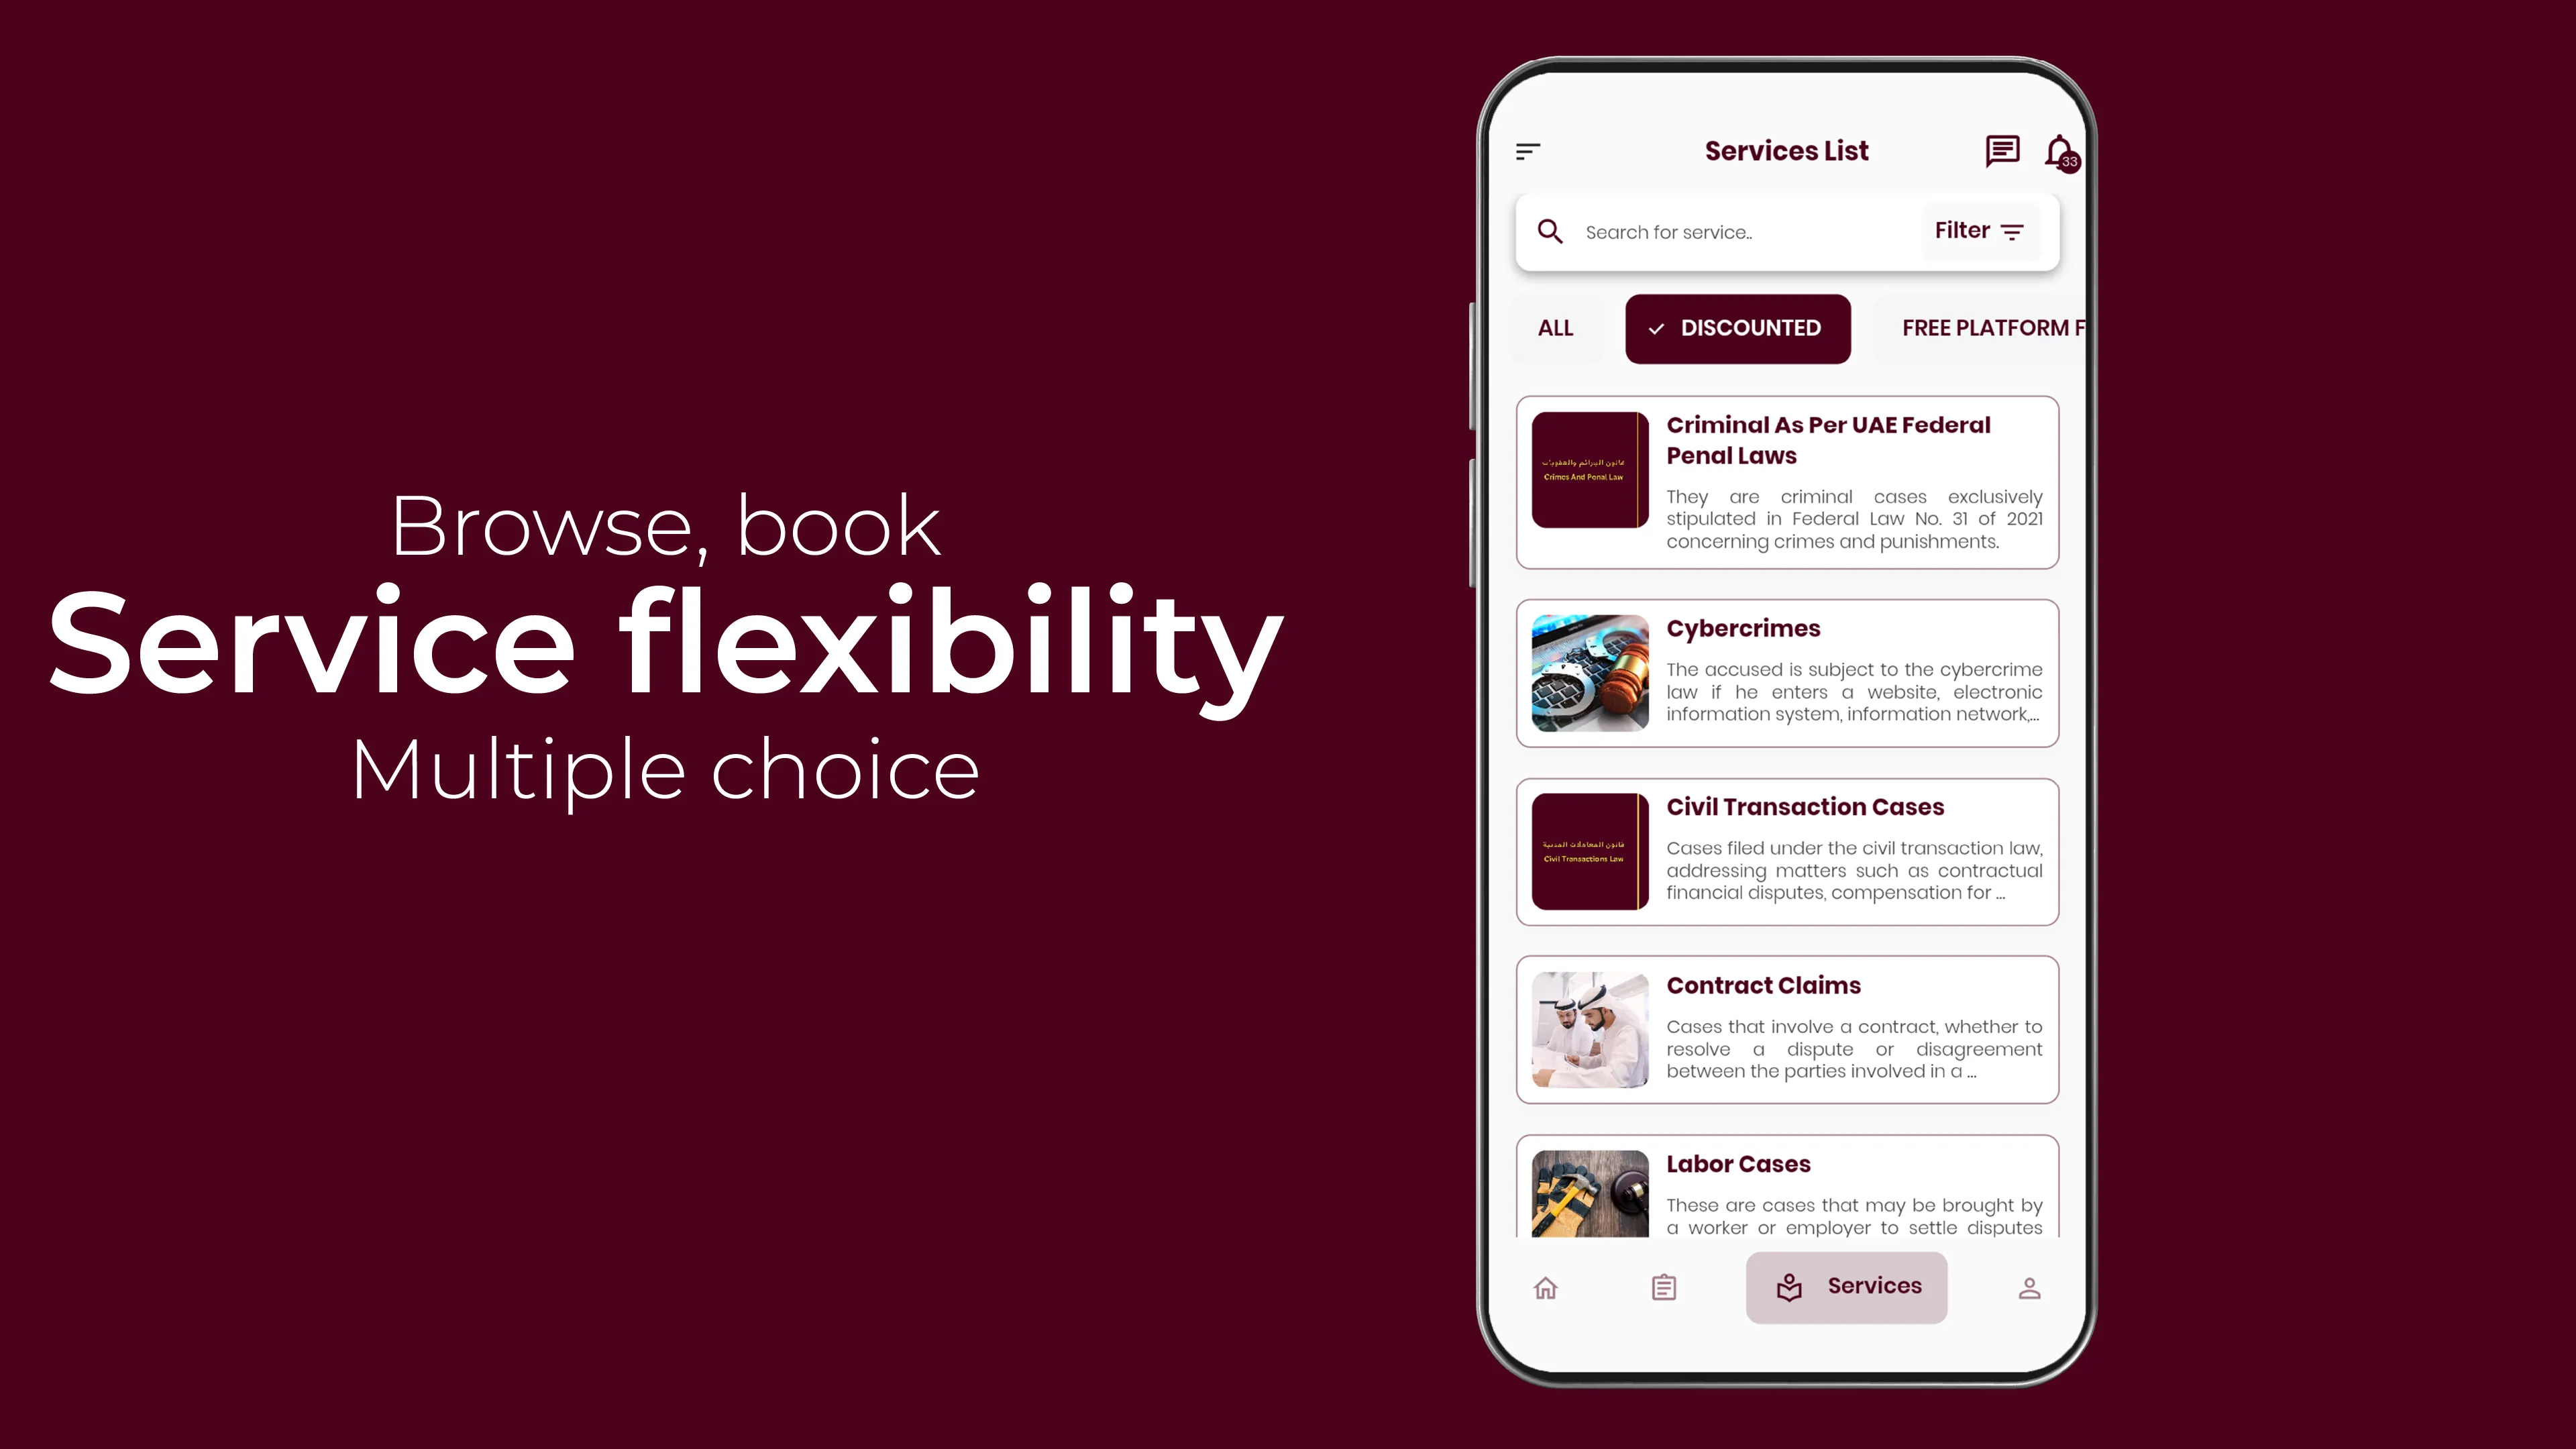Open the Services tab
The height and width of the screenshot is (1449, 2576).
1845,1286
